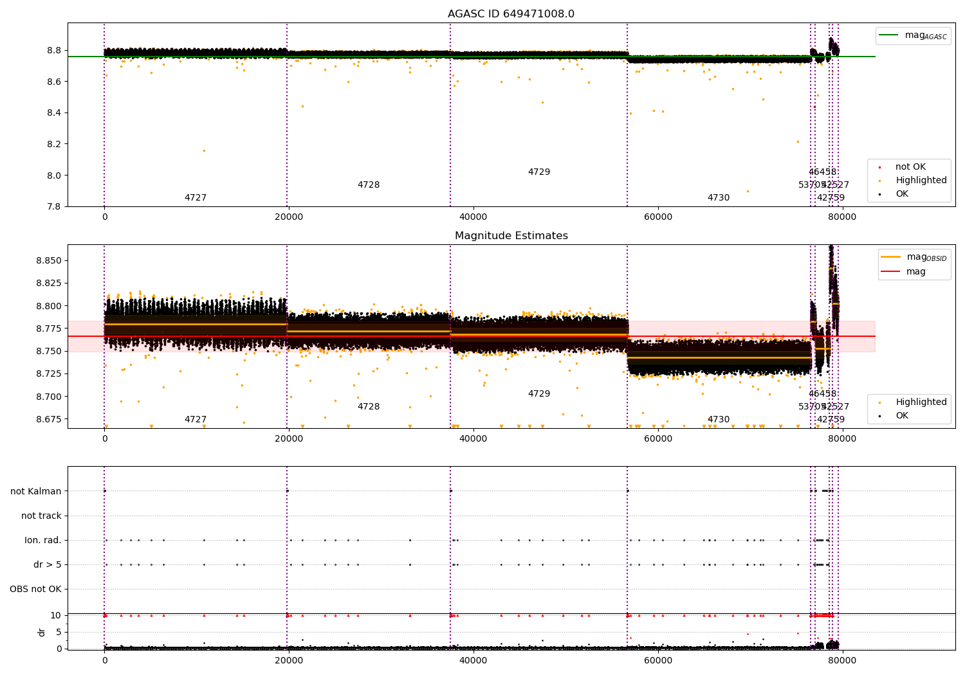Click obsid label 42759 in Magnitude Estimates plot
This screenshot has height=675, width=965.
tap(831, 420)
